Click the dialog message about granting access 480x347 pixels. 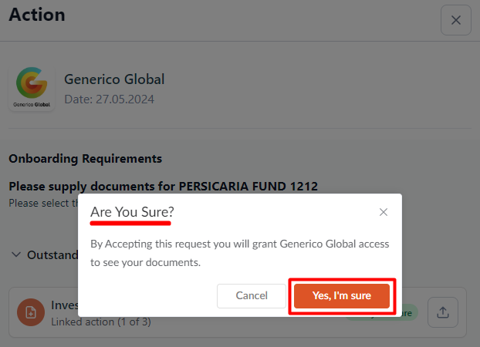point(240,253)
